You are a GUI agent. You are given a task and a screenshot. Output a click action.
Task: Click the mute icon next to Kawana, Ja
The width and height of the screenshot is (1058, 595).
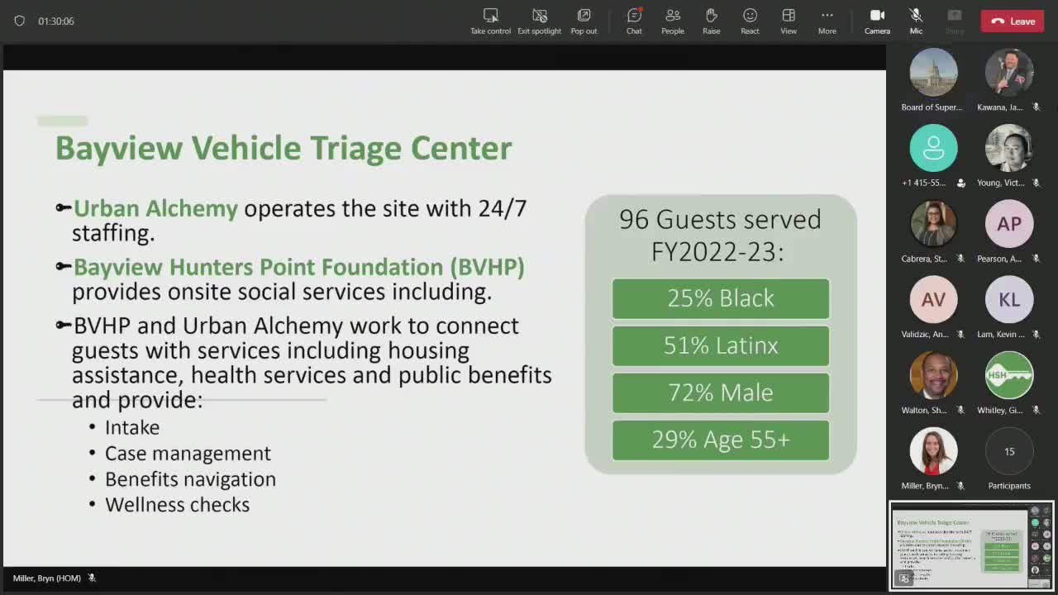1035,107
